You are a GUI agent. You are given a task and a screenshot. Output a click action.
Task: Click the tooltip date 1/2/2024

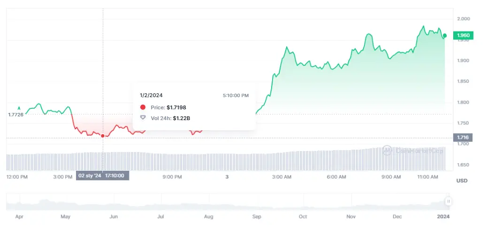(152, 95)
